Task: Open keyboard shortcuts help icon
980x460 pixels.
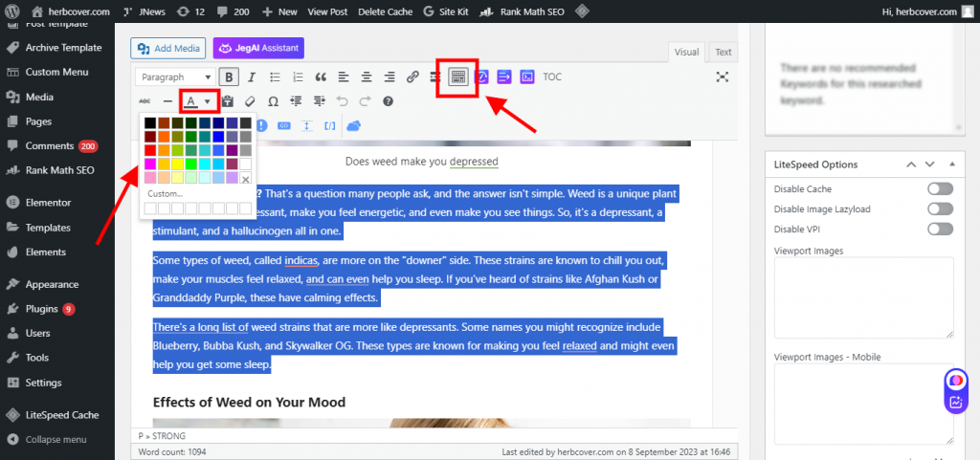Action: [389, 101]
